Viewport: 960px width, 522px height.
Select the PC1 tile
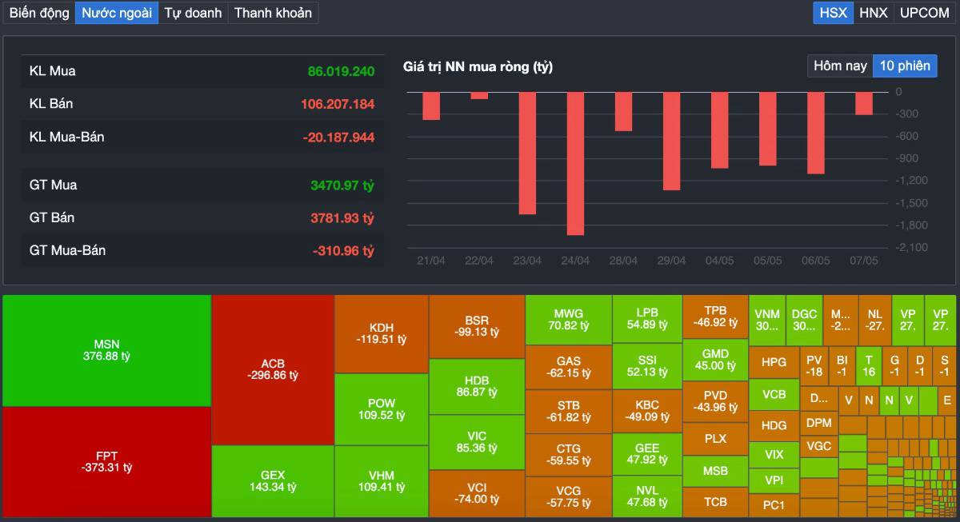coord(774,505)
